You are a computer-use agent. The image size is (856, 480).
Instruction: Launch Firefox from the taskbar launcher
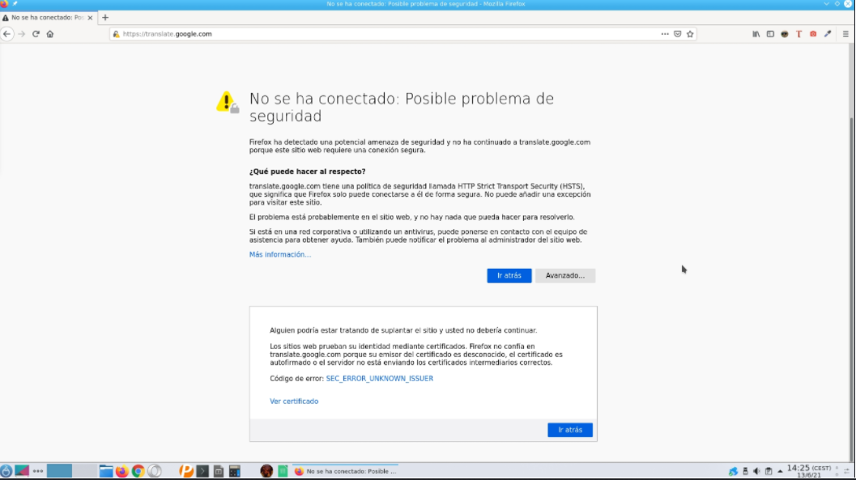pos(121,471)
